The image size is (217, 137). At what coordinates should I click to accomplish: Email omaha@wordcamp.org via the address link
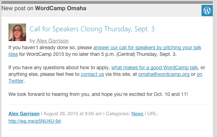pyautogui.click(x=164, y=74)
